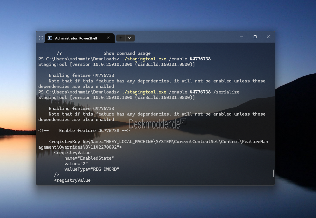The image size is (316, 218).
Task: Click the Deskmodder.de watermark text
Action: click(154, 124)
